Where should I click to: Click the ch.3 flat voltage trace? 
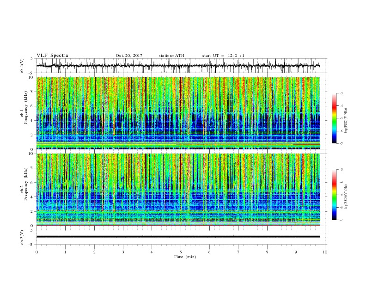178,237
